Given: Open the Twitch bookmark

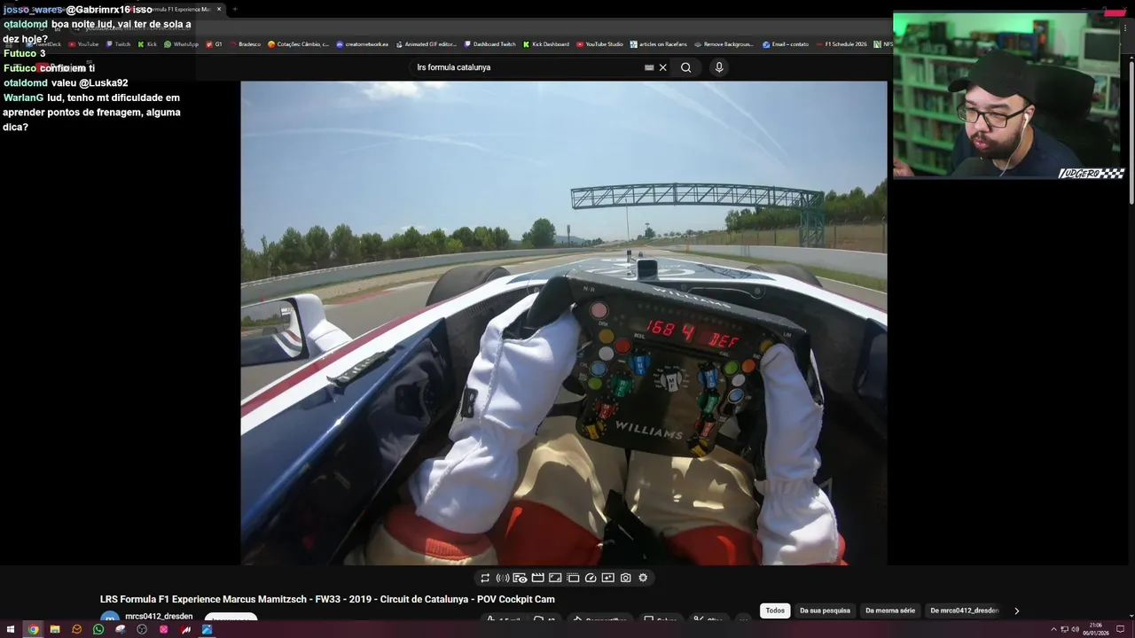Looking at the screenshot, I should coord(117,44).
